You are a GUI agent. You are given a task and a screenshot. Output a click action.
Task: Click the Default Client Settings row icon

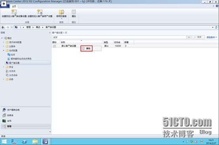54,46
